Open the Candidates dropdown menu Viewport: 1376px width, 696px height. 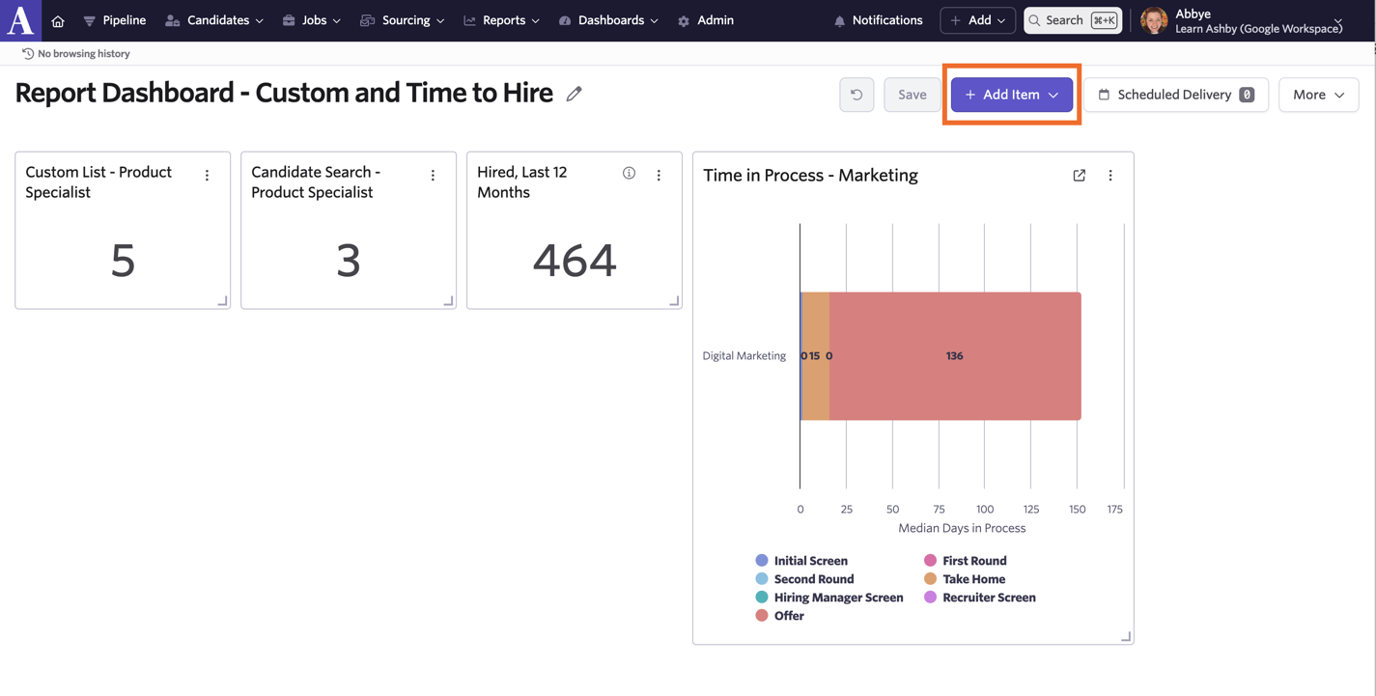tap(214, 20)
